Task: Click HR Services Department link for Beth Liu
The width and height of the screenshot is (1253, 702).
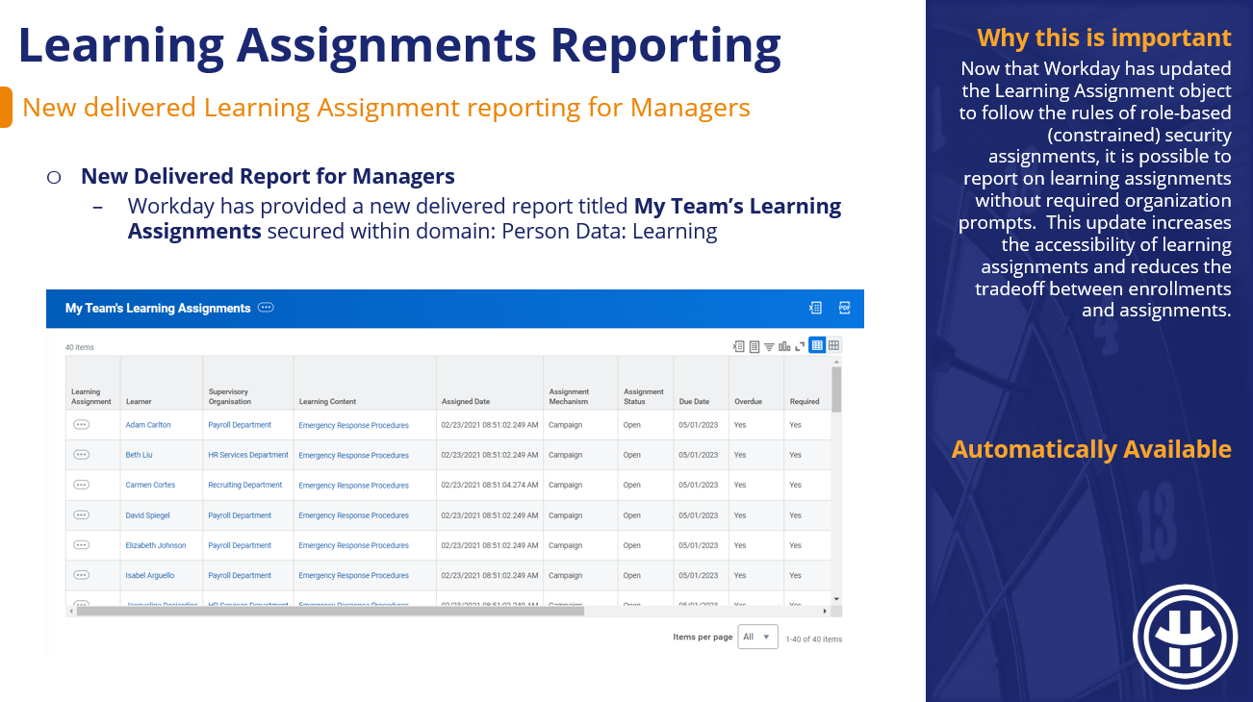Action: pyautogui.click(x=248, y=455)
